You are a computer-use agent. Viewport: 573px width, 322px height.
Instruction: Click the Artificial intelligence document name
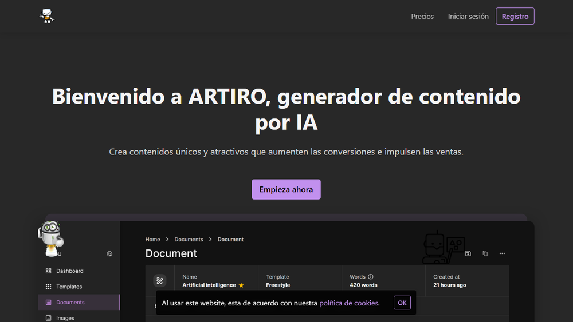point(209,285)
